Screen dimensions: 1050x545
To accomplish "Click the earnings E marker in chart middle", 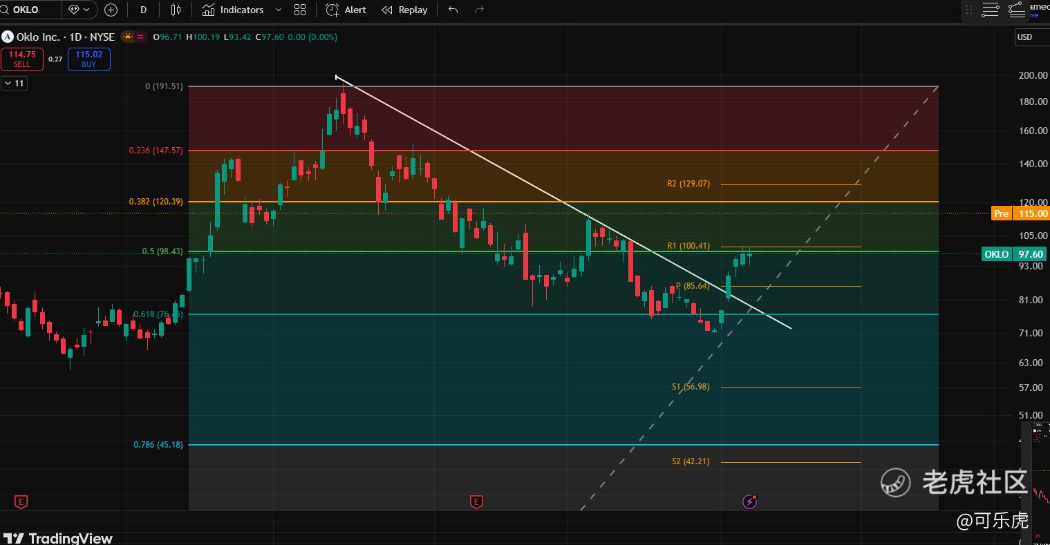I will point(476,501).
